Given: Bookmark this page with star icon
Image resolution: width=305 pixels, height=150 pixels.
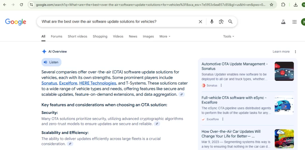Looking at the screenshot, I should [271, 5].
